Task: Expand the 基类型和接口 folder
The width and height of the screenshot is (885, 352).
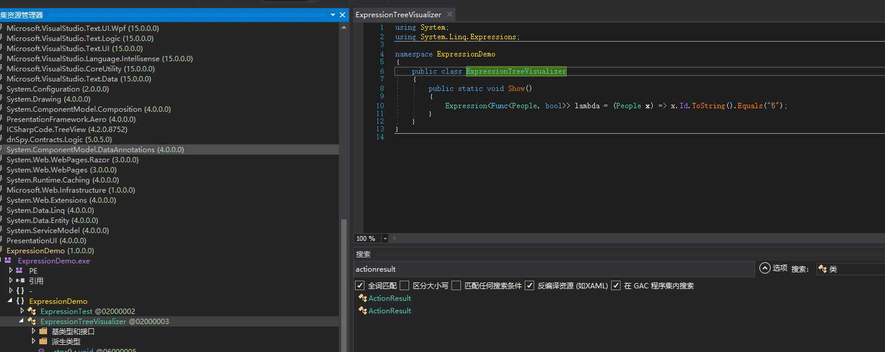Action: (34, 331)
